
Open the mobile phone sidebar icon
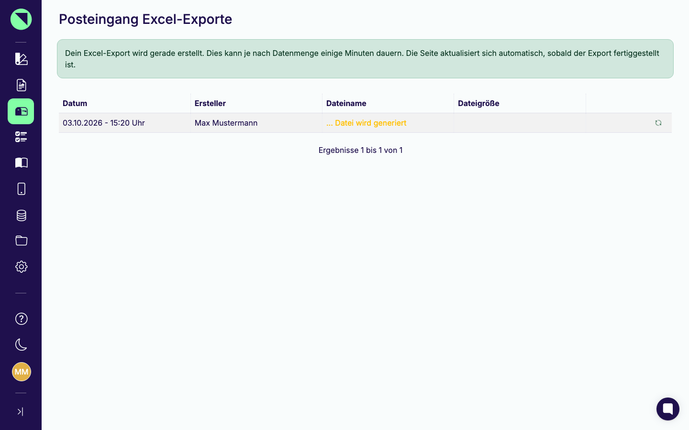pos(21,189)
